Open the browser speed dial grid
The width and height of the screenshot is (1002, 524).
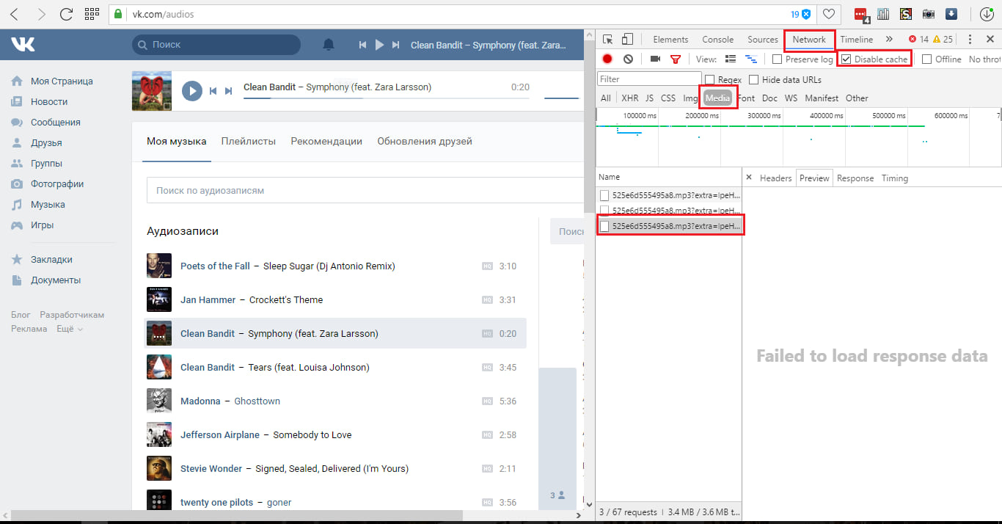click(92, 14)
